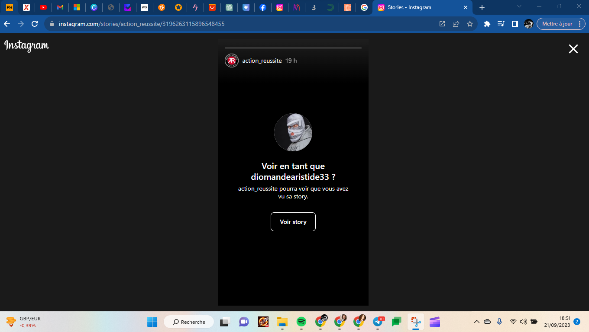Click the story progress bar

[293, 48]
